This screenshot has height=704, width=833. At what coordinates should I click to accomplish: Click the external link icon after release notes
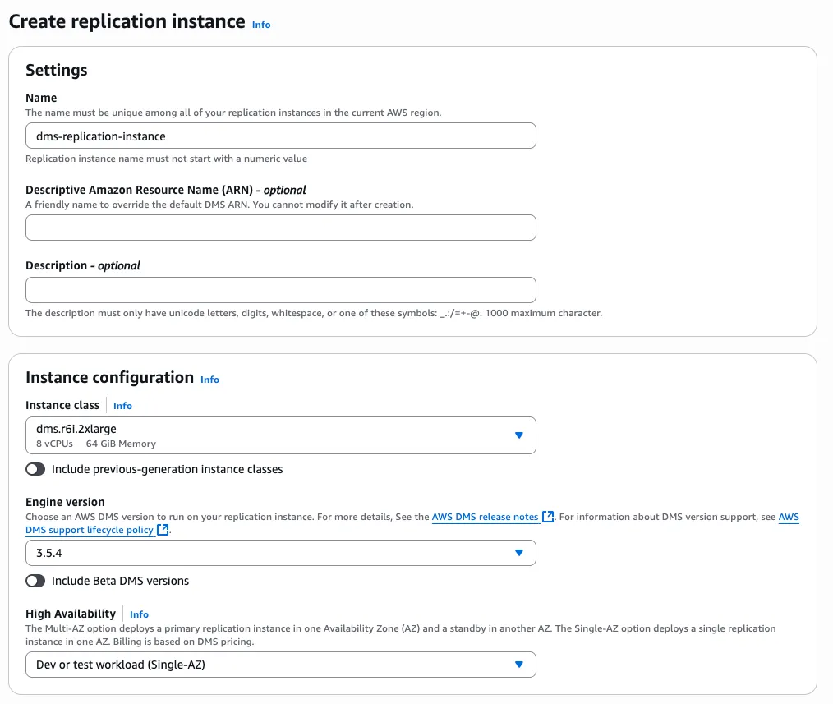548,517
